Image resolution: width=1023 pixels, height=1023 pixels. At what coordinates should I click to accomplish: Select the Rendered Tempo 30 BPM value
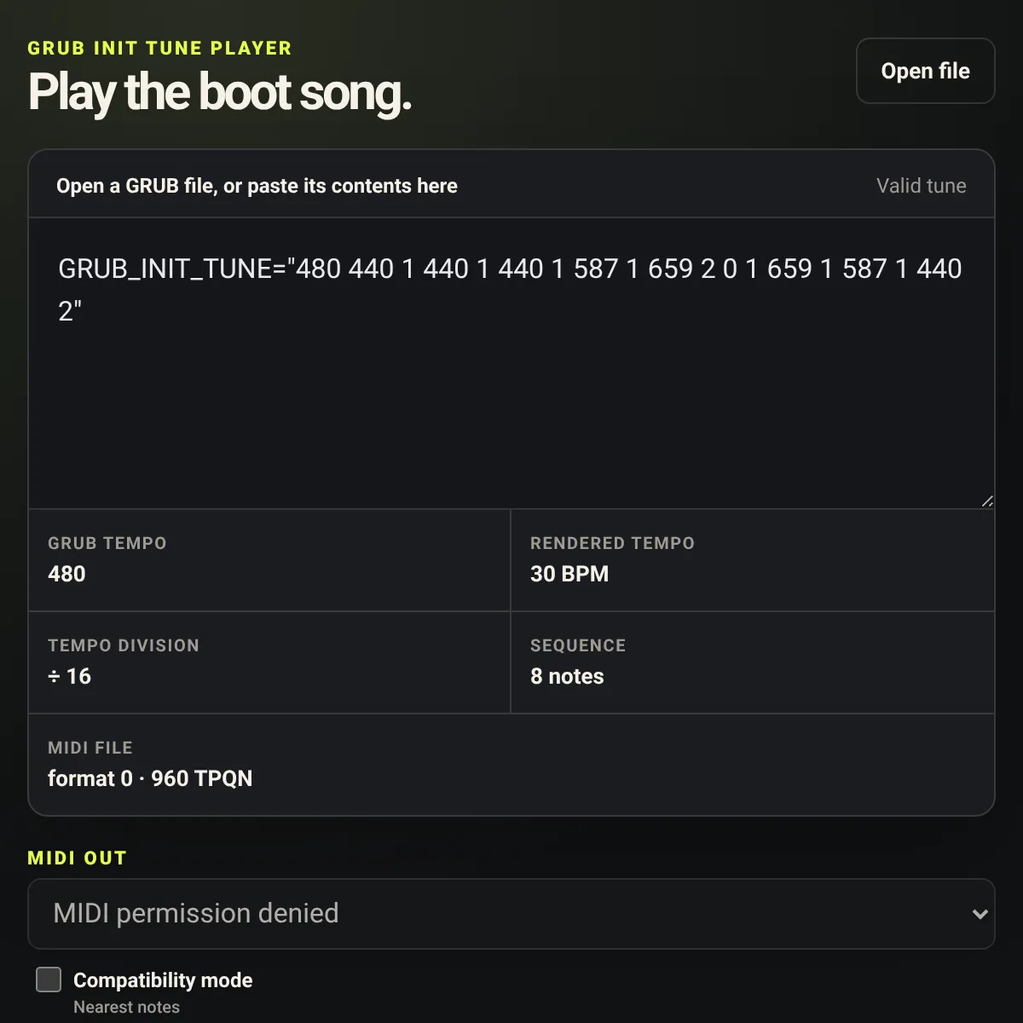click(569, 574)
